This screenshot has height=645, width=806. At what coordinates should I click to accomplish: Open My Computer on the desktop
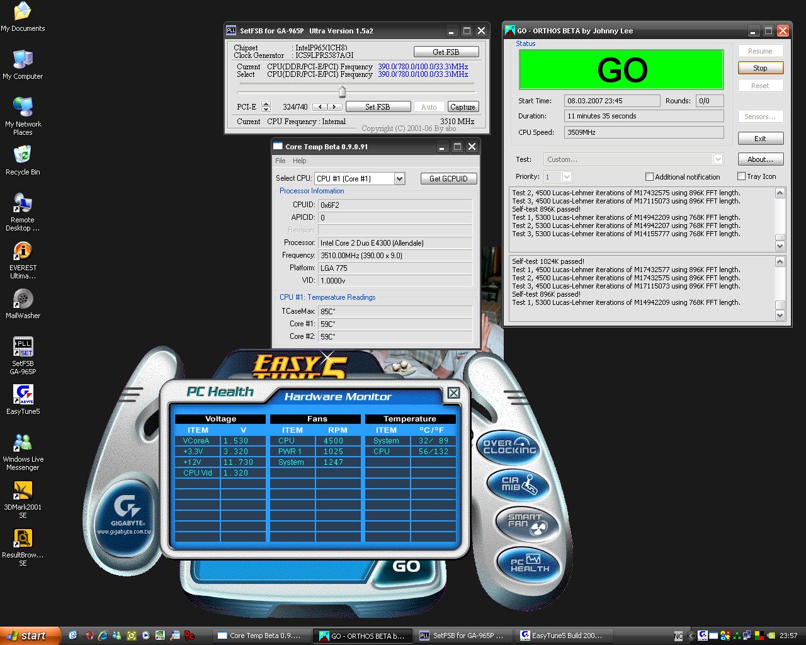[x=23, y=64]
